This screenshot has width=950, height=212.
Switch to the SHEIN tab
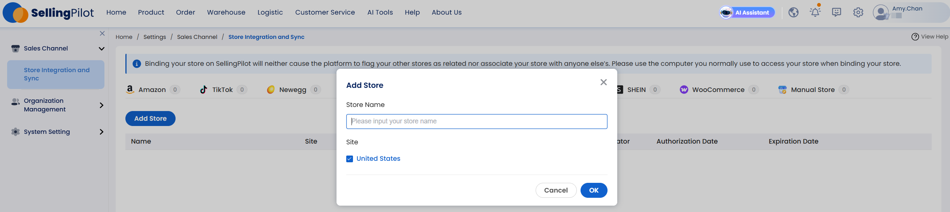pyautogui.click(x=639, y=90)
